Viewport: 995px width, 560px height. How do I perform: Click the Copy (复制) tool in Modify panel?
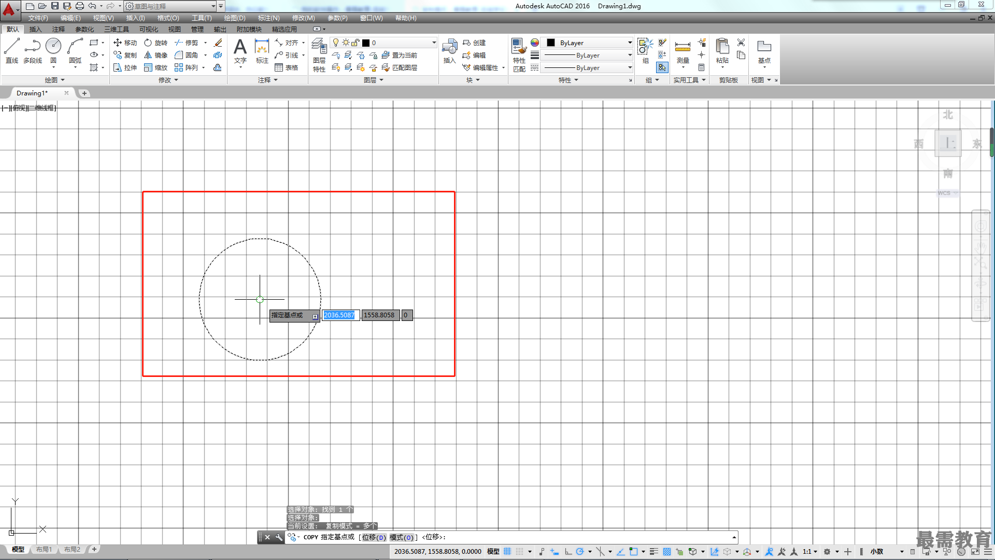tap(125, 55)
